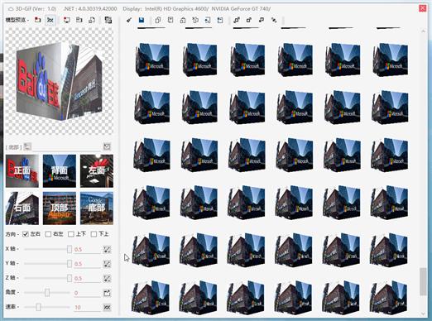Uncheck the 左右 direction checkbox
This screenshot has width=432, height=321.
click(26, 234)
